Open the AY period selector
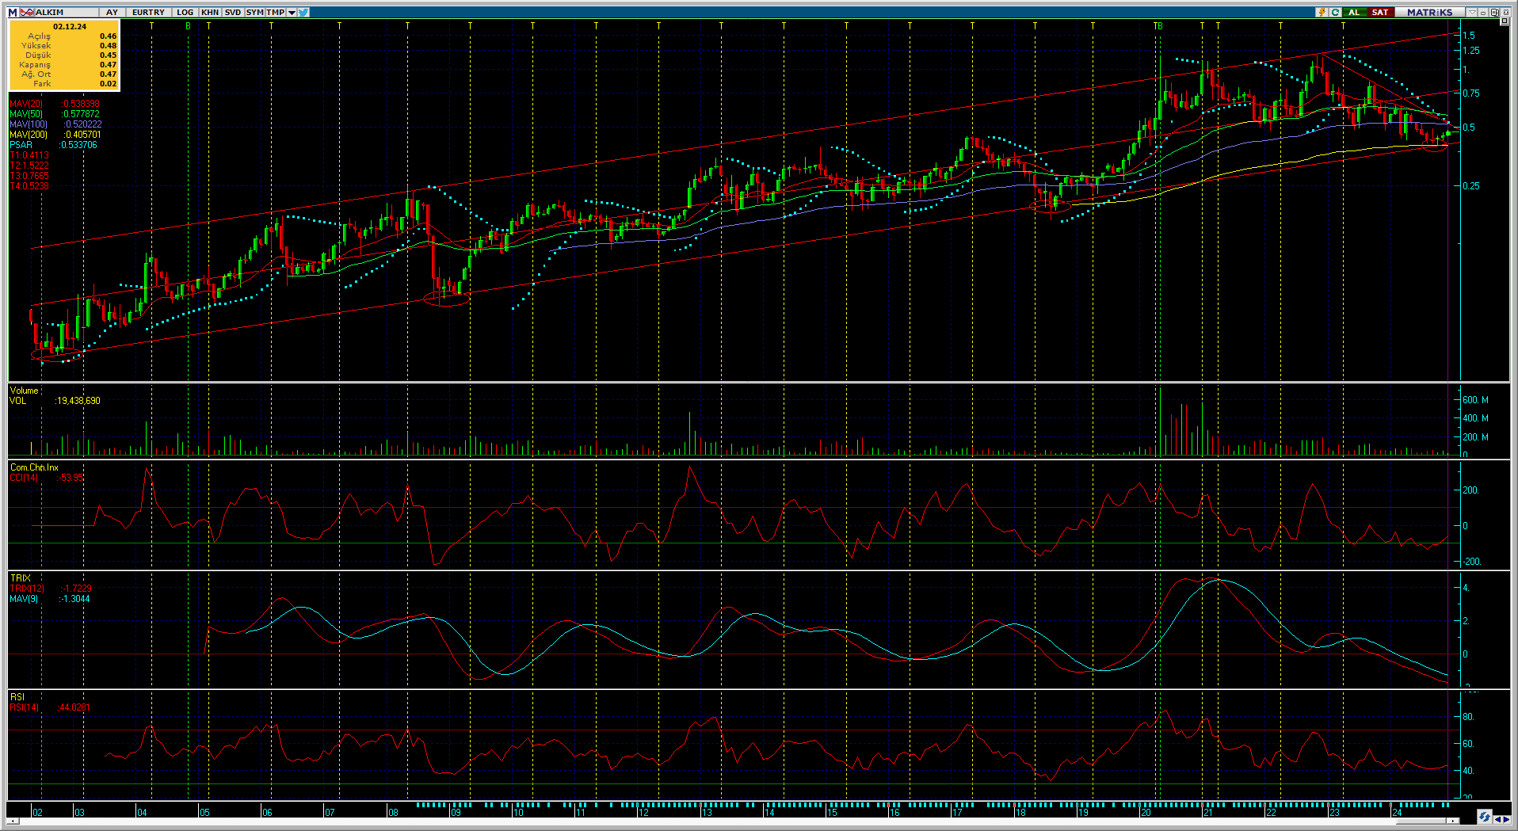This screenshot has width=1518, height=831. pos(112,13)
